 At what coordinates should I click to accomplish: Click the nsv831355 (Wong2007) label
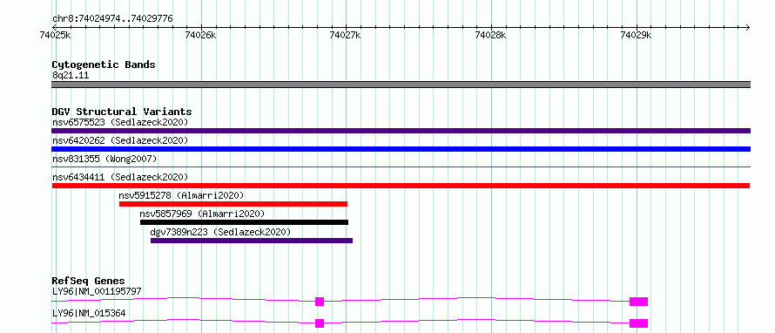[x=104, y=159]
